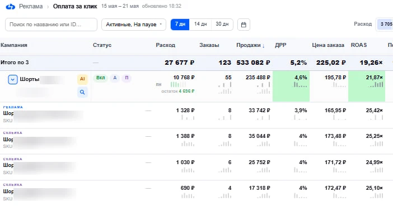Click spend cell 690 ₽
Image resolution: width=393 pixels, height=206 pixels.
point(188,188)
